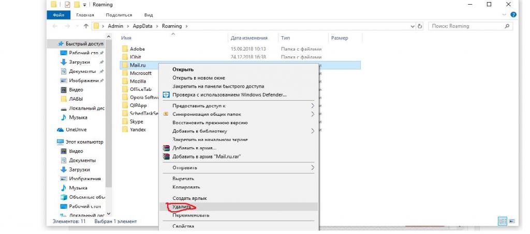Open quick access toolbar customize dropdown
The height and width of the screenshot is (234, 530).
click(x=84, y=5)
